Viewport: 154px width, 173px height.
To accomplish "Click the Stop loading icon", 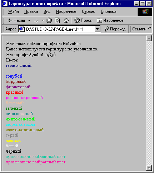I will [x=49, y=20].
